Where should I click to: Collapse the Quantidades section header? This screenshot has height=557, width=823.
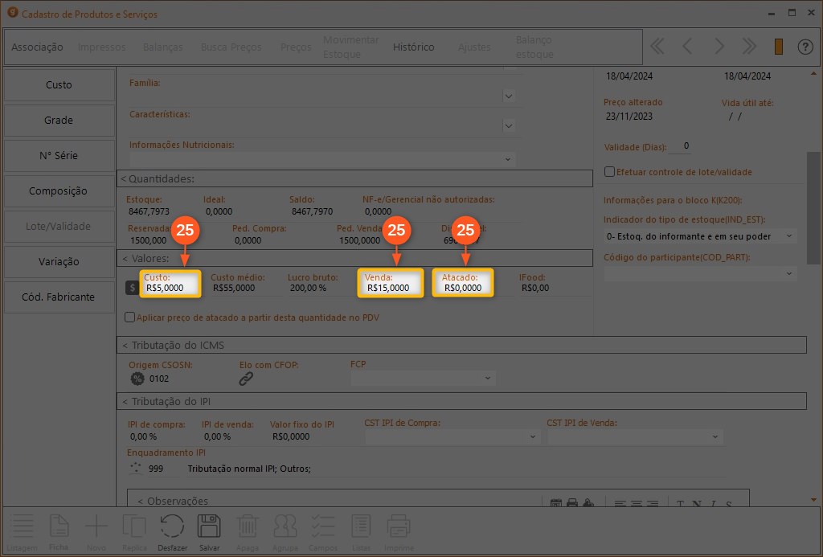point(158,178)
